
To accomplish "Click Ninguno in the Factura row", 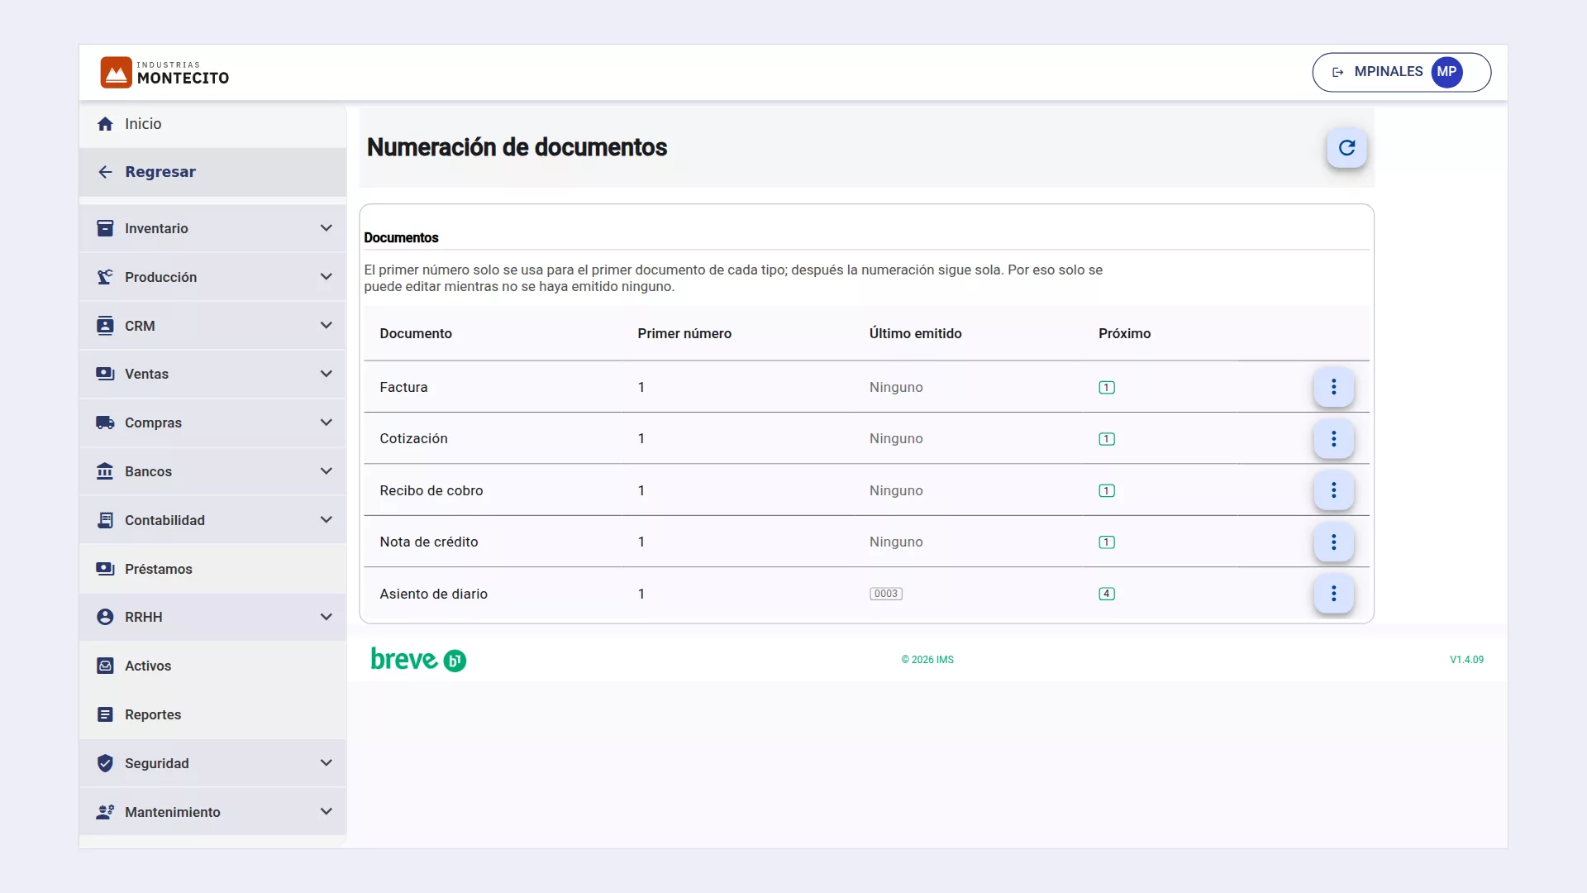I will pos(896,387).
